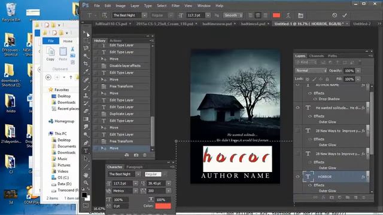Select the Hand tool
Image resolution: width=383 pixels, height=215 pixels.
pyautogui.click(x=86, y=174)
